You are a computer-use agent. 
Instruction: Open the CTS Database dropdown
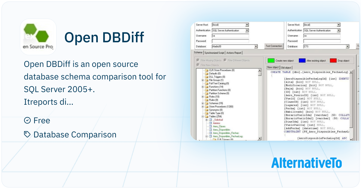tap(347, 46)
